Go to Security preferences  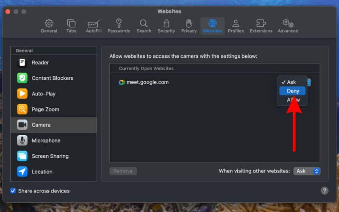pos(166,25)
